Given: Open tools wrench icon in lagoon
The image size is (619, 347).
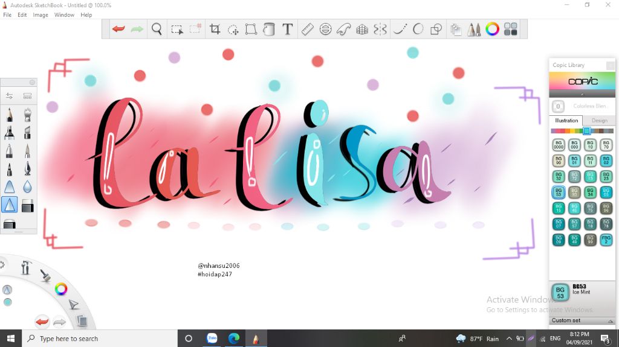Looking at the screenshot, I should [25, 267].
